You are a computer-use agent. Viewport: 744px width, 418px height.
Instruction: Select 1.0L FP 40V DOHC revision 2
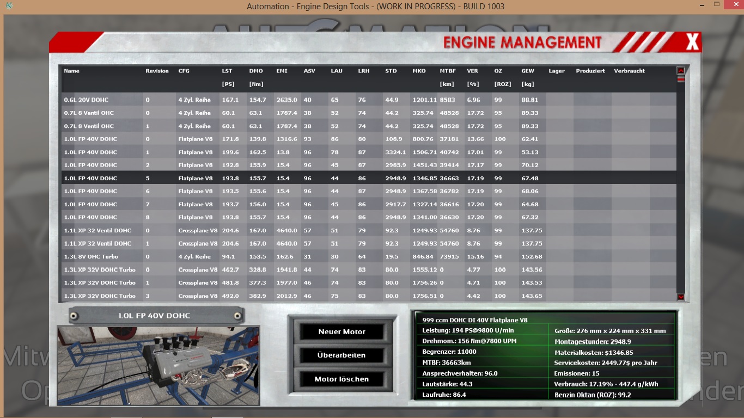(369, 165)
